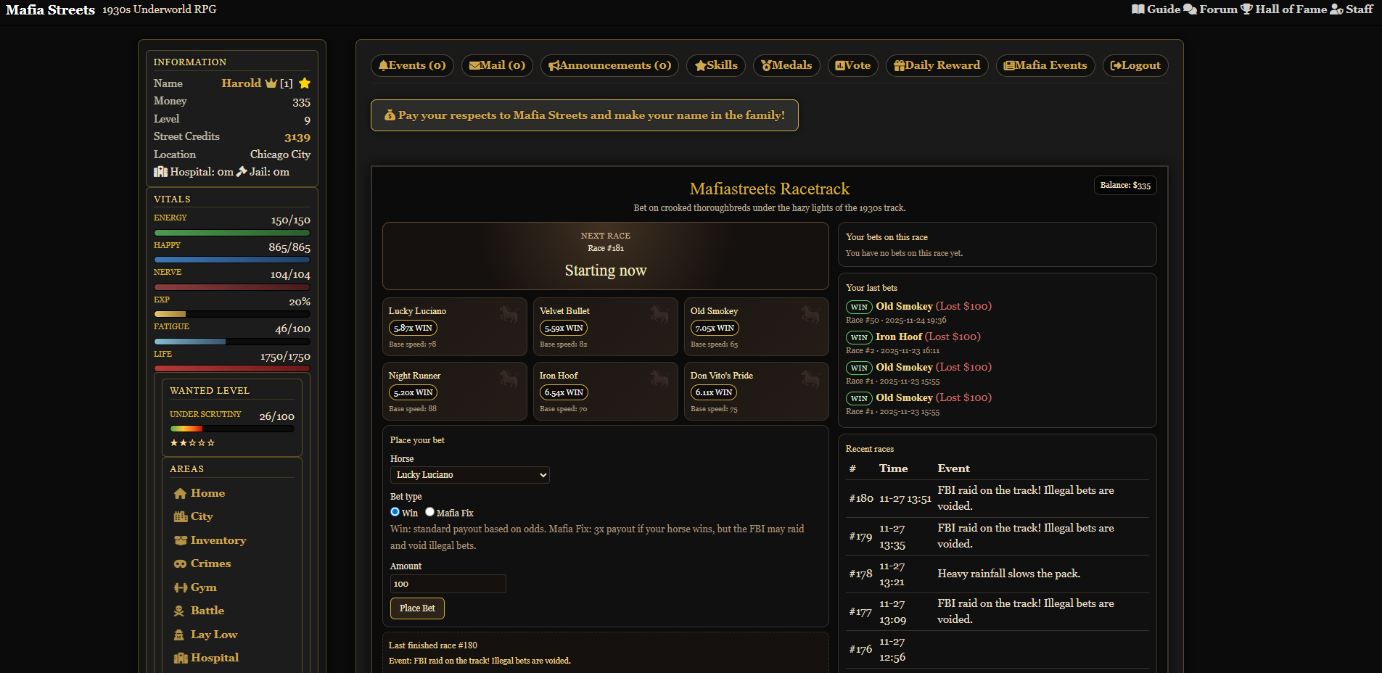
Task: Click the bet Amount input field
Action: tap(448, 584)
